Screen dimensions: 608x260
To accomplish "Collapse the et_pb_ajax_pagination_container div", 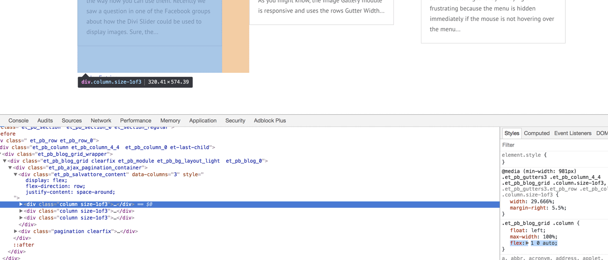I will [x=10, y=168].
